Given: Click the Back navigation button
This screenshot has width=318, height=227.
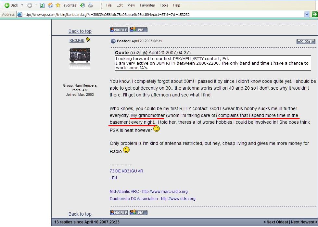Looking at the screenshot, I should tap(11, 5).
